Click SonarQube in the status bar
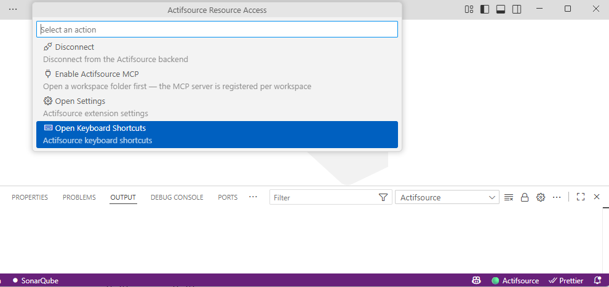This screenshot has width=609, height=287. pos(36,280)
